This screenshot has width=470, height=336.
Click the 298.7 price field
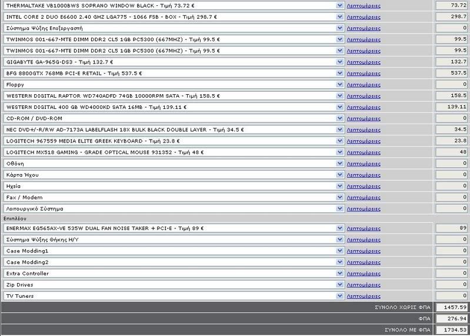451,17
